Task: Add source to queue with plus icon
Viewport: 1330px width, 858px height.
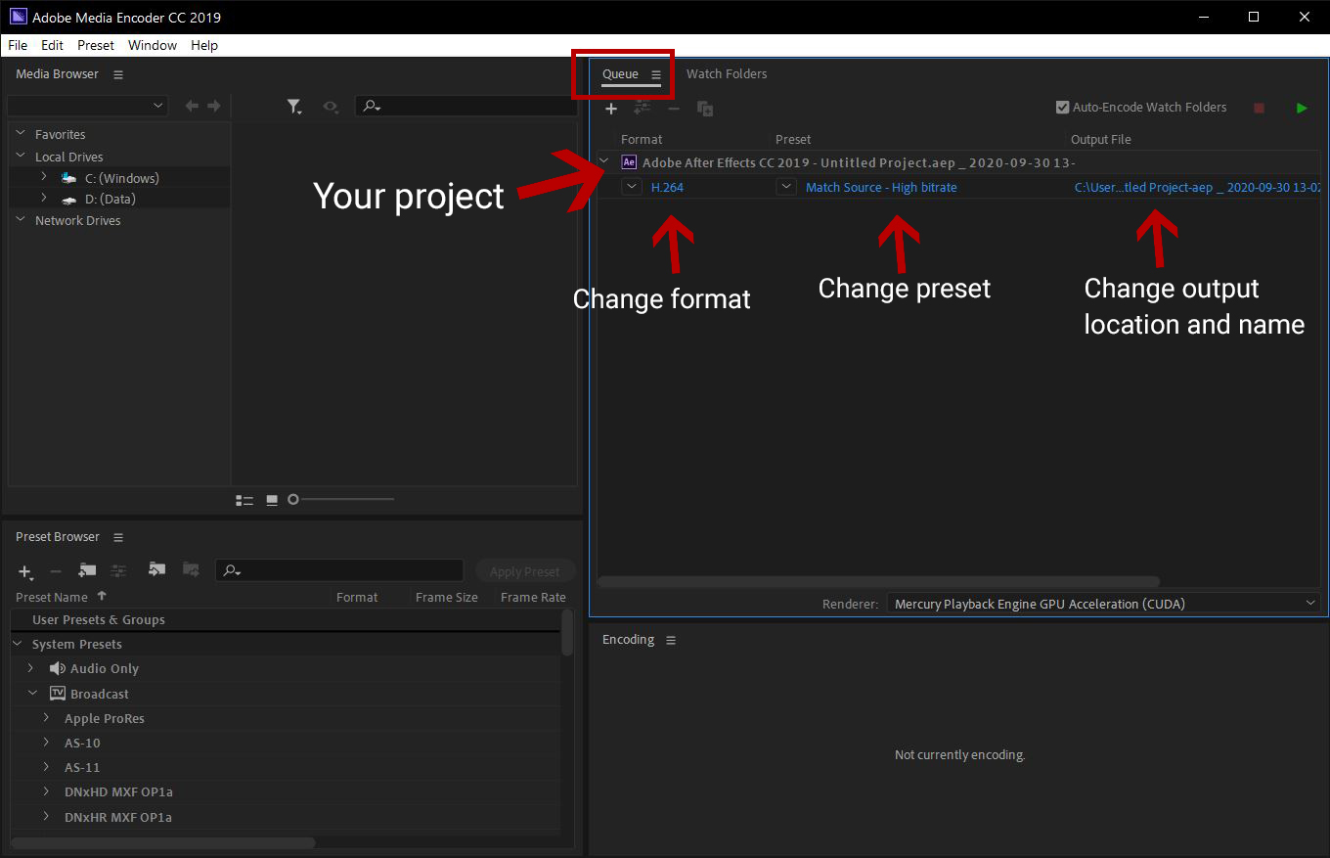Action: (611, 109)
